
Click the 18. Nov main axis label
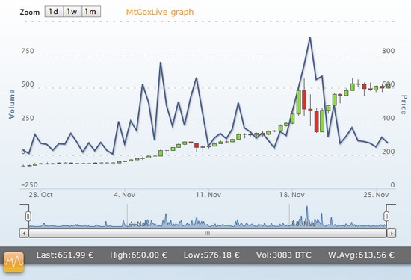pyautogui.click(x=292, y=195)
